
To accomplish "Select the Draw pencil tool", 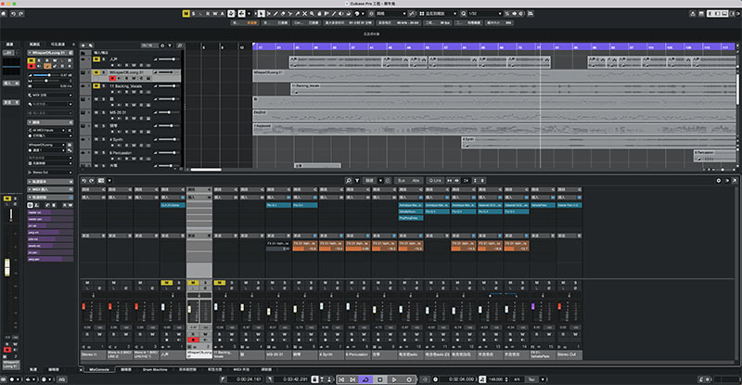I will pos(275,14).
